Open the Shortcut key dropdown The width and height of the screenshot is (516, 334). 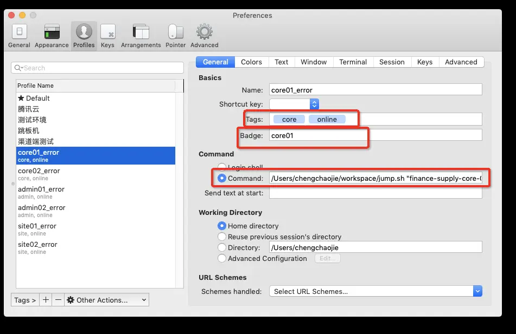coord(294,104)
